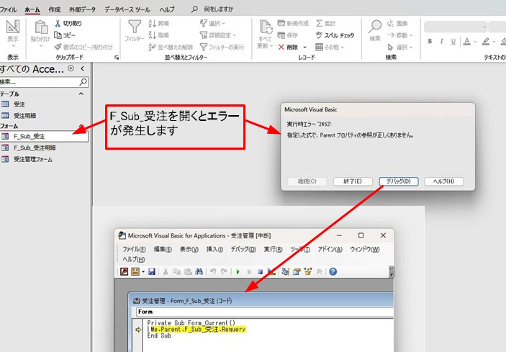Open the Selection (選択) filter dropdown
Viewport: 506px width, 352px height.
coord(212,23)
